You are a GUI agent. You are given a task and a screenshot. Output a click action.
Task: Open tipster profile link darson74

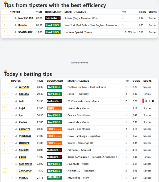[24, 129]
